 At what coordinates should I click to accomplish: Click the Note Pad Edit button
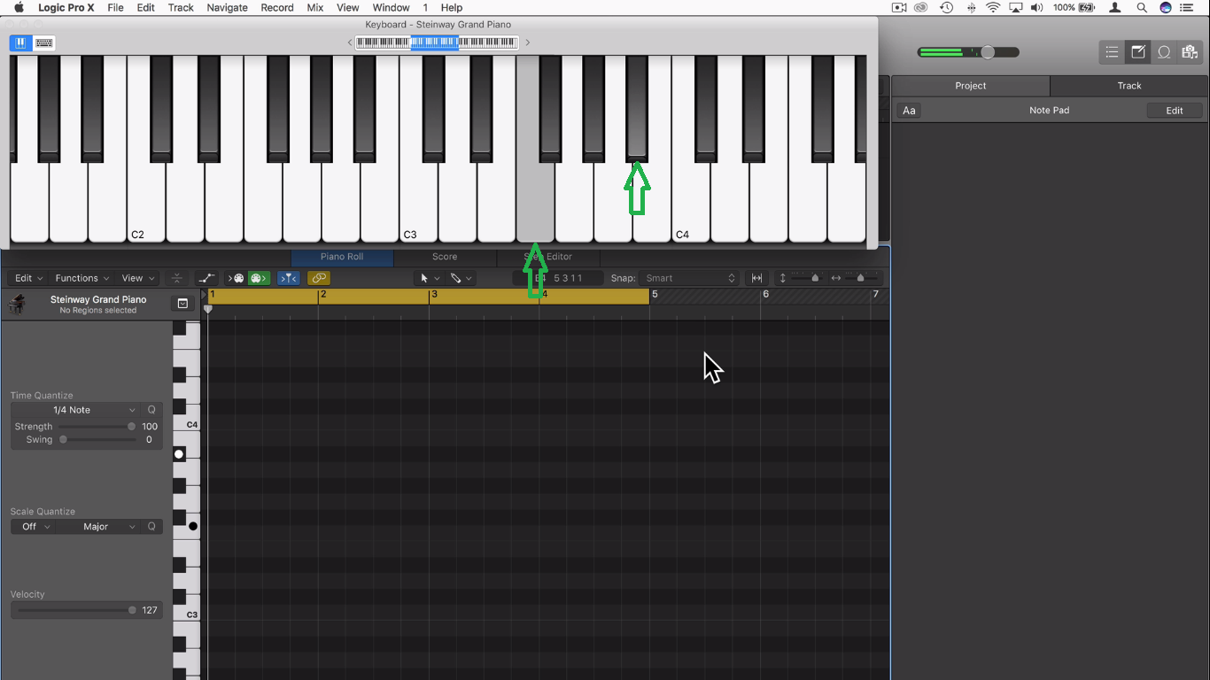(1175, 111)
